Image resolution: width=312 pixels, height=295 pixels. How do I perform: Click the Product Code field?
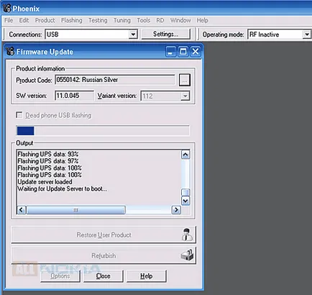pyautogui.click(x=115, y=80)
